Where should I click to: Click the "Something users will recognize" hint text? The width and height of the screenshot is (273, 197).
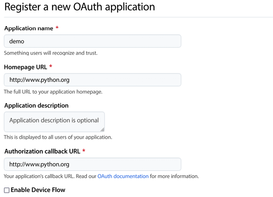tap(51, 53)
